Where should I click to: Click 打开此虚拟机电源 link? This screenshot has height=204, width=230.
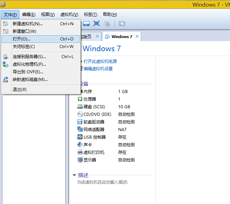[x=100, y=62]
